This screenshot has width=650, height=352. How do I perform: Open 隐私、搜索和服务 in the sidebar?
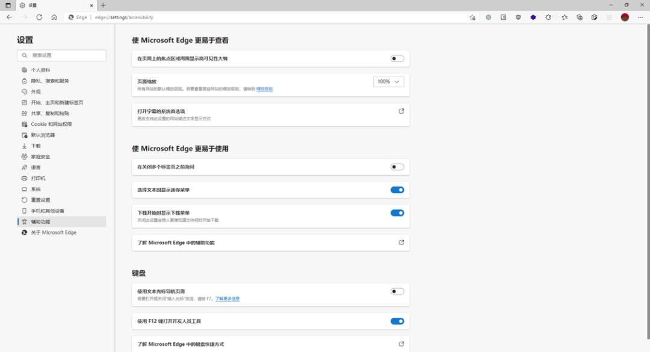tap(61, 81)
